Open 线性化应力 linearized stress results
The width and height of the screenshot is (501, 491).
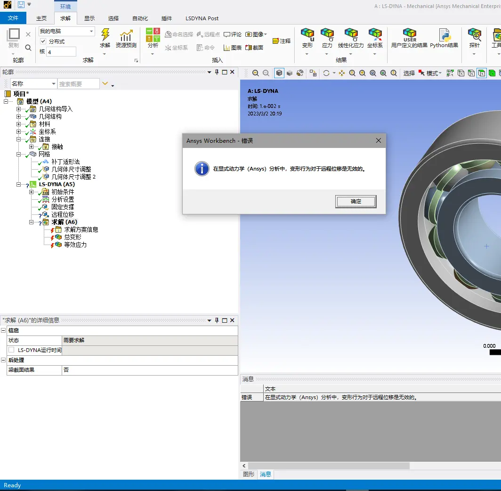tap(351, 38)
